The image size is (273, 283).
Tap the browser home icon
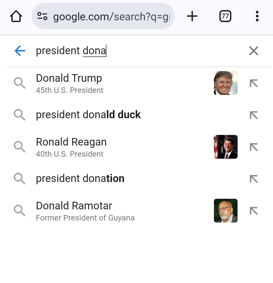tap(16, 16)
